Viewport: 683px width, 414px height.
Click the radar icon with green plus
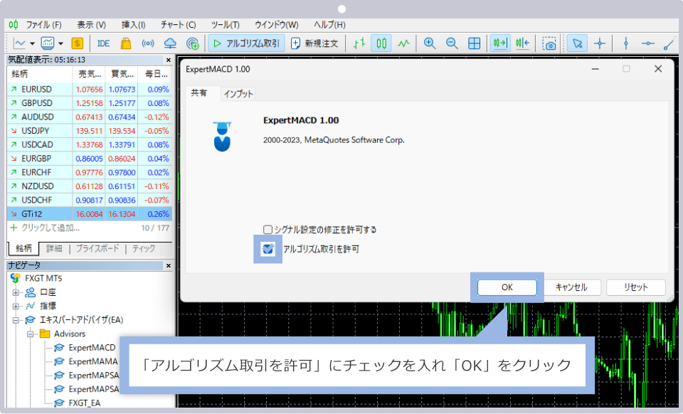192,43
